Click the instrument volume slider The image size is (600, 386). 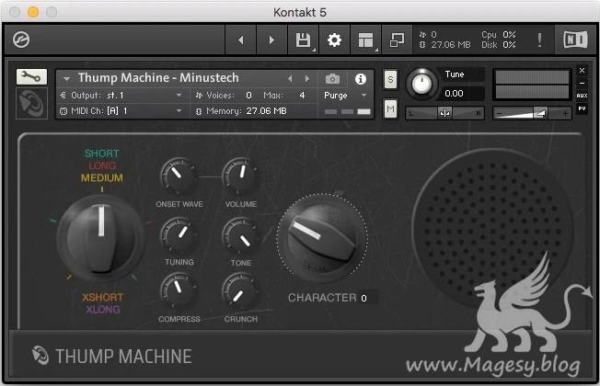[532, 113]
